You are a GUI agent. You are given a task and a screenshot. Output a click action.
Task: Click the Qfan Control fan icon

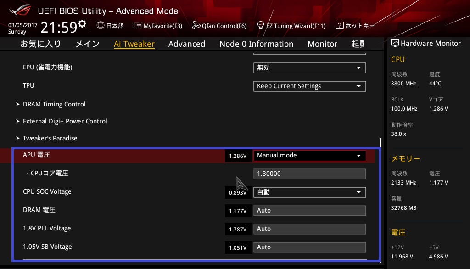[x=196, y=26]
